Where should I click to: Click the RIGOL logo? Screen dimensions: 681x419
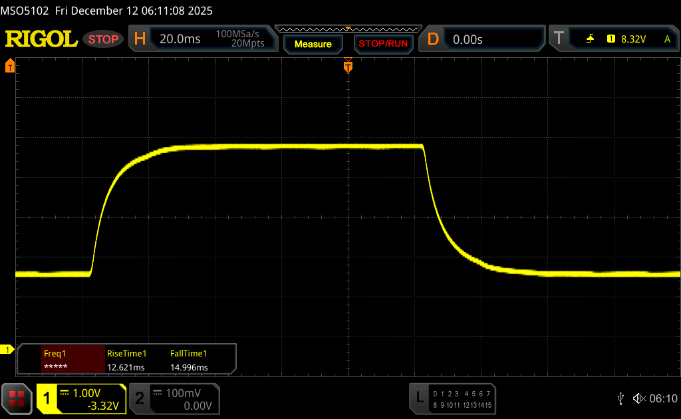click(41, 39)
